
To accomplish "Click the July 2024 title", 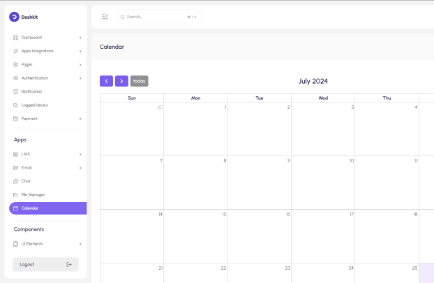I will click(x=313, y=81).
